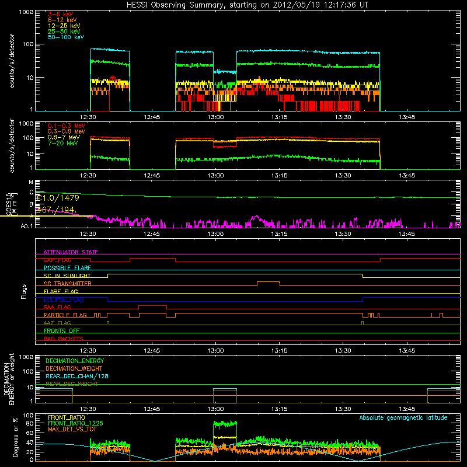This screenshot has width=467, height=467.
Task: Click the DECIMATION_WEIGHT legend label
Action: click(x=74, y=369)
